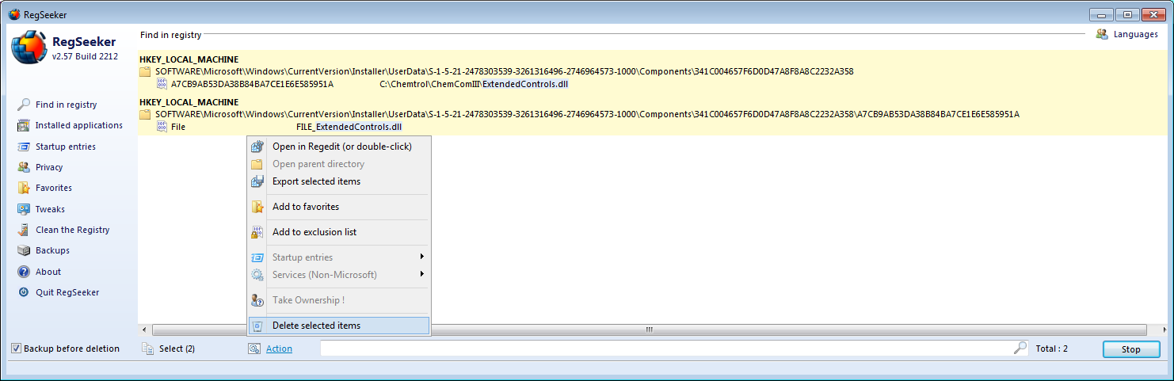Click the search magnifier in bottom field

pyautogui.click(x=1020, y=348)
